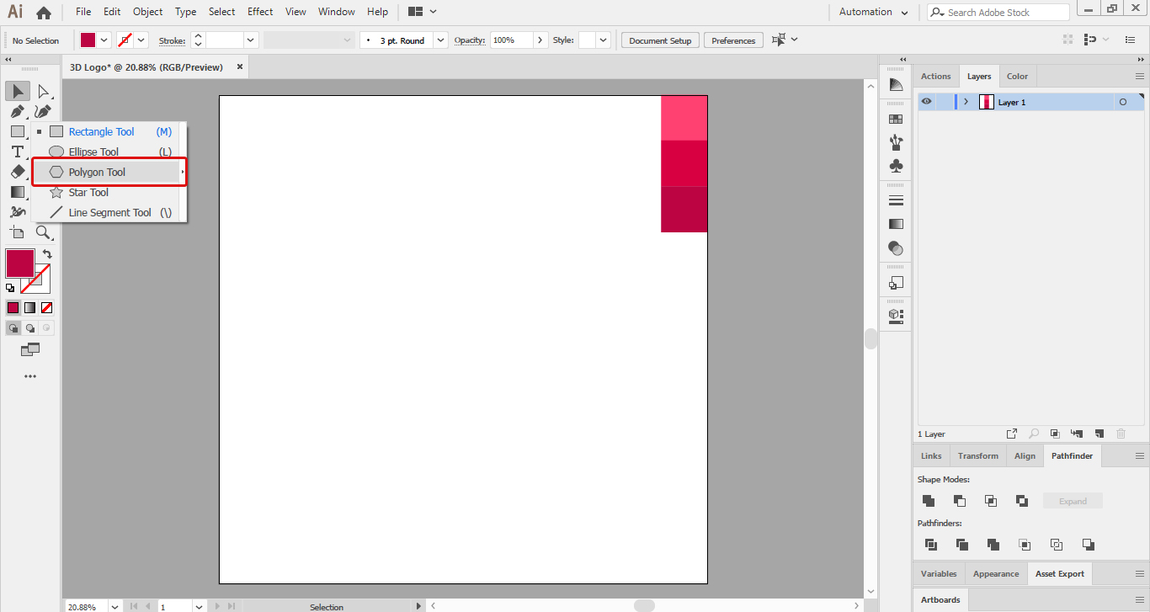The height and width of the screenshot is (612, 1150).
Task: Set None fill mode button
Action: [x=47, y=307]
